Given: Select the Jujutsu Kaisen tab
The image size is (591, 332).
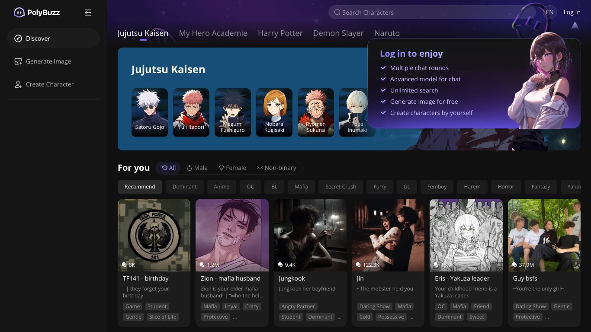Looking at the screenshot, I should pos(143,33).
